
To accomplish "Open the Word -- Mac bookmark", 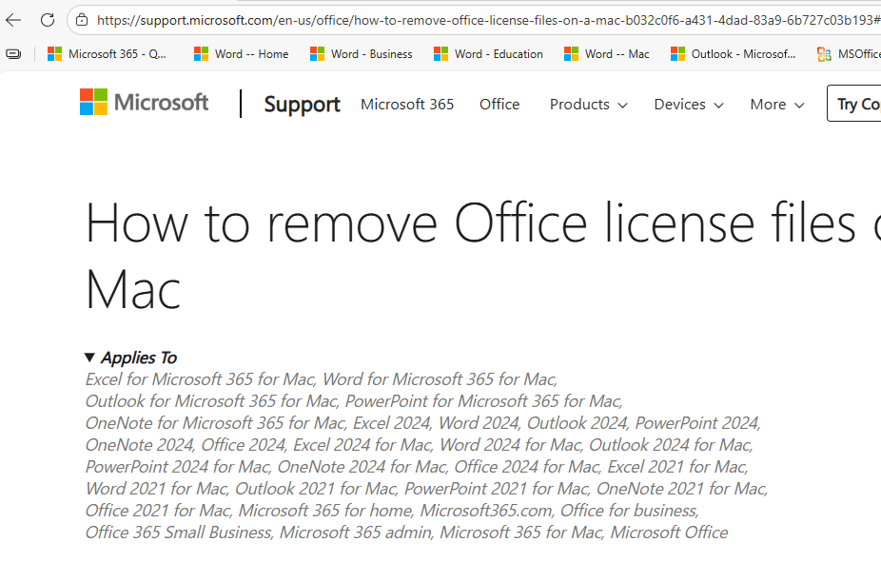I will coord(606,54).
